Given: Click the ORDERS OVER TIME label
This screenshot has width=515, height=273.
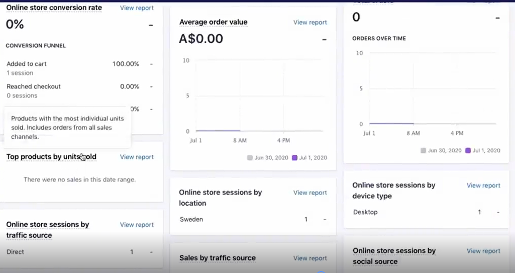Looking at the screenshot, I should (x=379, y=38).
